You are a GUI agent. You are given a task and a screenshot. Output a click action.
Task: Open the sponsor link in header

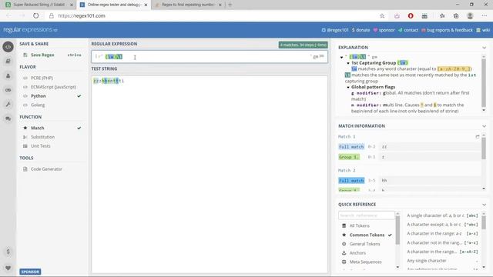[384, 30]
